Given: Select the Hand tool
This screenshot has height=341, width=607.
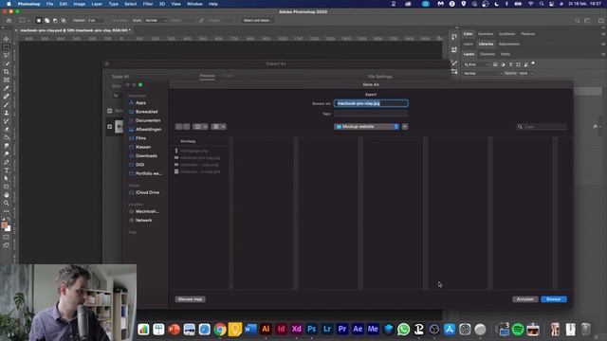Looking at the screenshot, I should point(7,195).
